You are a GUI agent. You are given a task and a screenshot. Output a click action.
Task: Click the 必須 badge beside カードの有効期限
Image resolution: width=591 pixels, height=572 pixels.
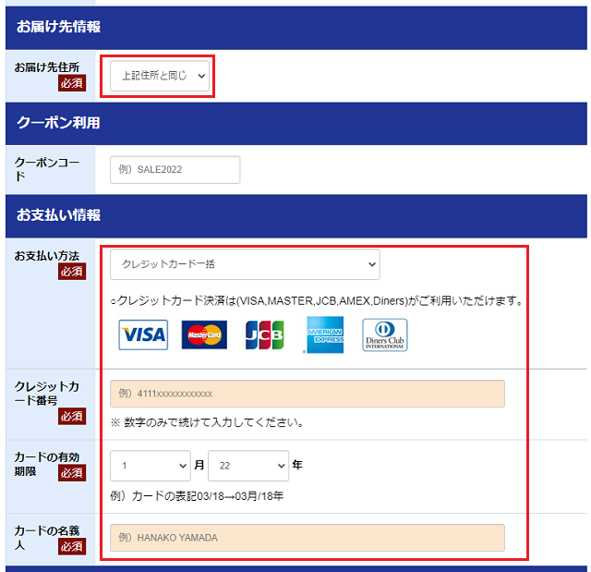[72, 473]
